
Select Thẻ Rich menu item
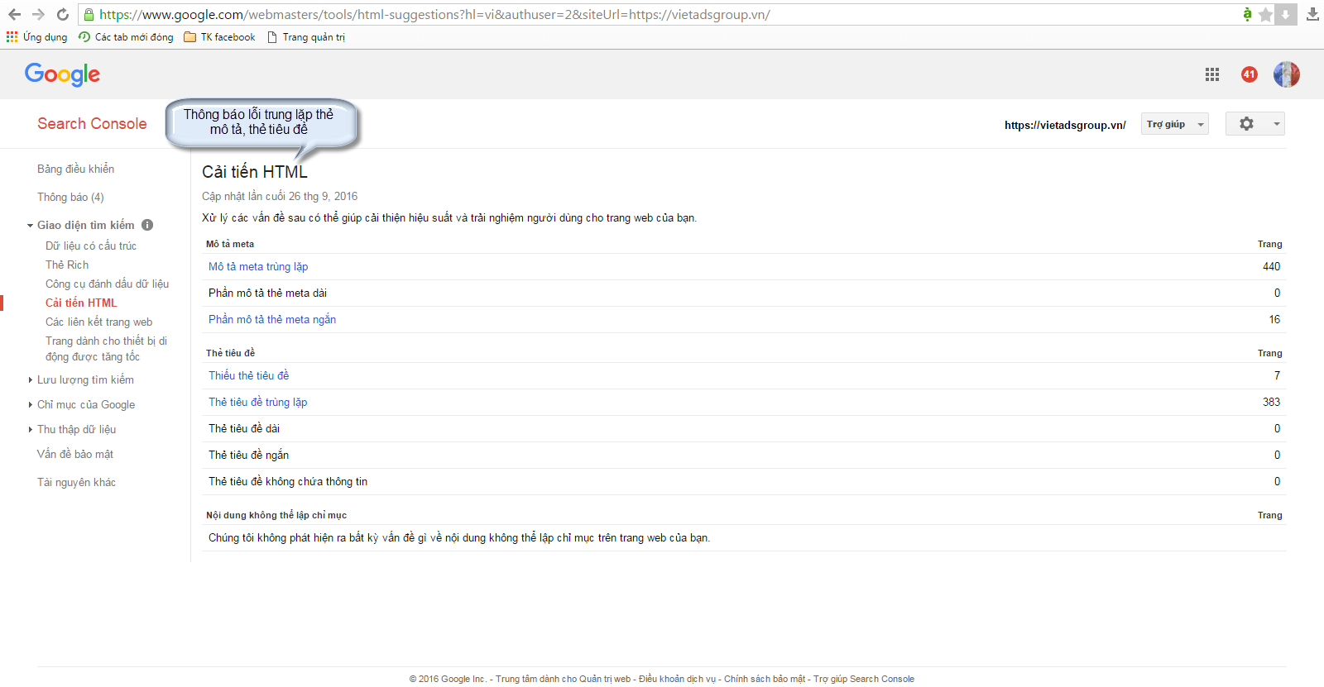pyautogui.click(x=67, y=265)
